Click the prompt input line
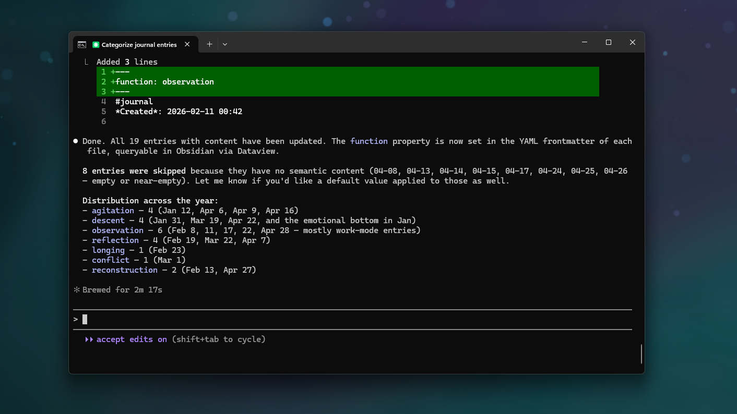The image size is (737, 414). (x=352, y=319)
